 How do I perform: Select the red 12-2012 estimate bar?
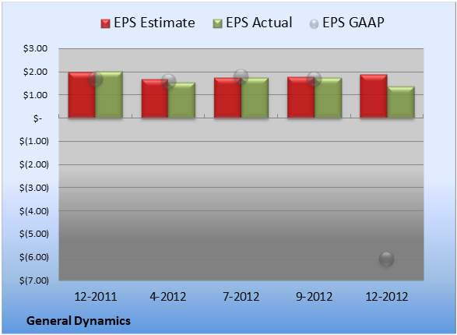tap(374, 96)
